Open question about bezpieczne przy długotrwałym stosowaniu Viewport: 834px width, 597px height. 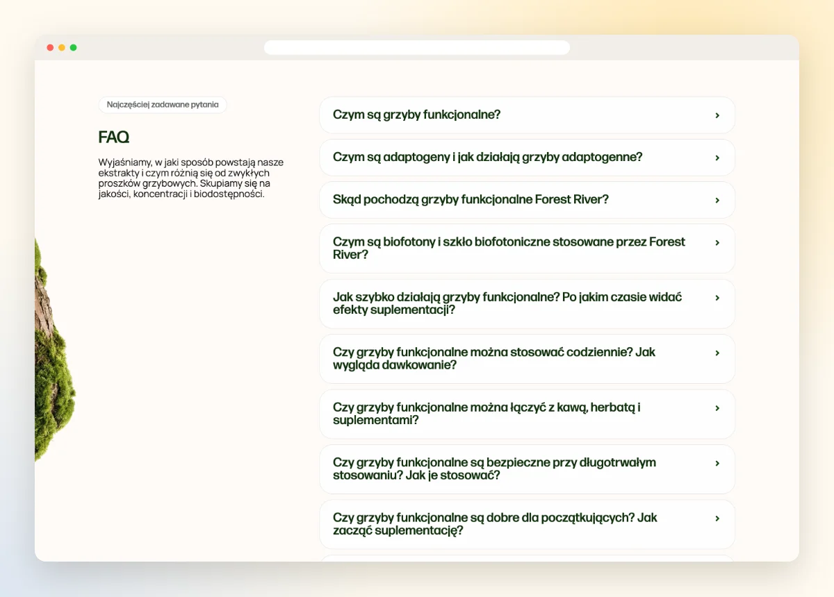[x=527, y=469]
